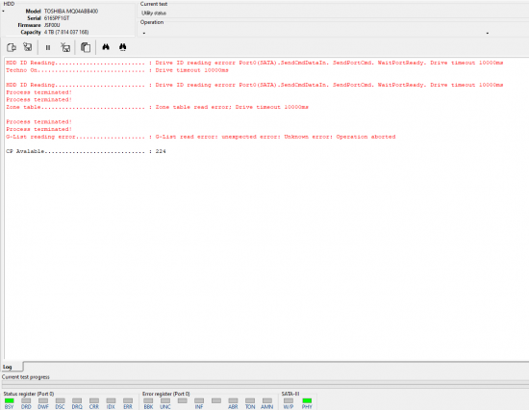Open find with the binoculars icon
Image resolution: width=529 pixels, height=410 pixels.
coord(106,47)
